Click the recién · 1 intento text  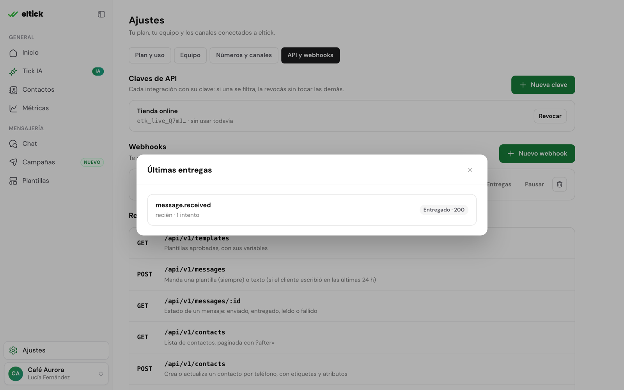(177, 215)
